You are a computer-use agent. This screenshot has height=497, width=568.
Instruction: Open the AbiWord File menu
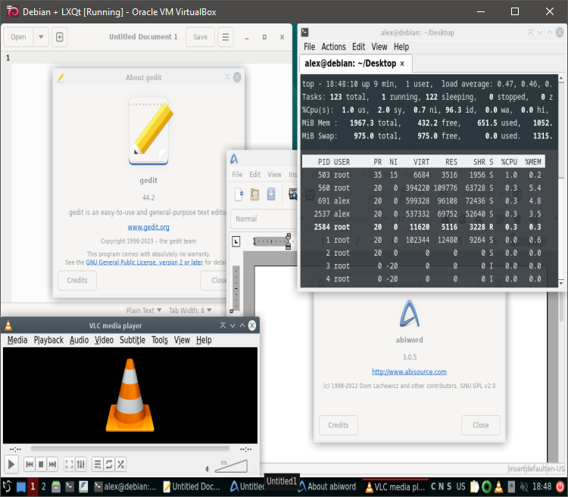tap(237, 174)
